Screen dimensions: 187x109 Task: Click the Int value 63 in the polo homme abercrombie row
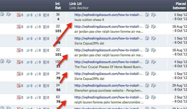tap(58, 97)
